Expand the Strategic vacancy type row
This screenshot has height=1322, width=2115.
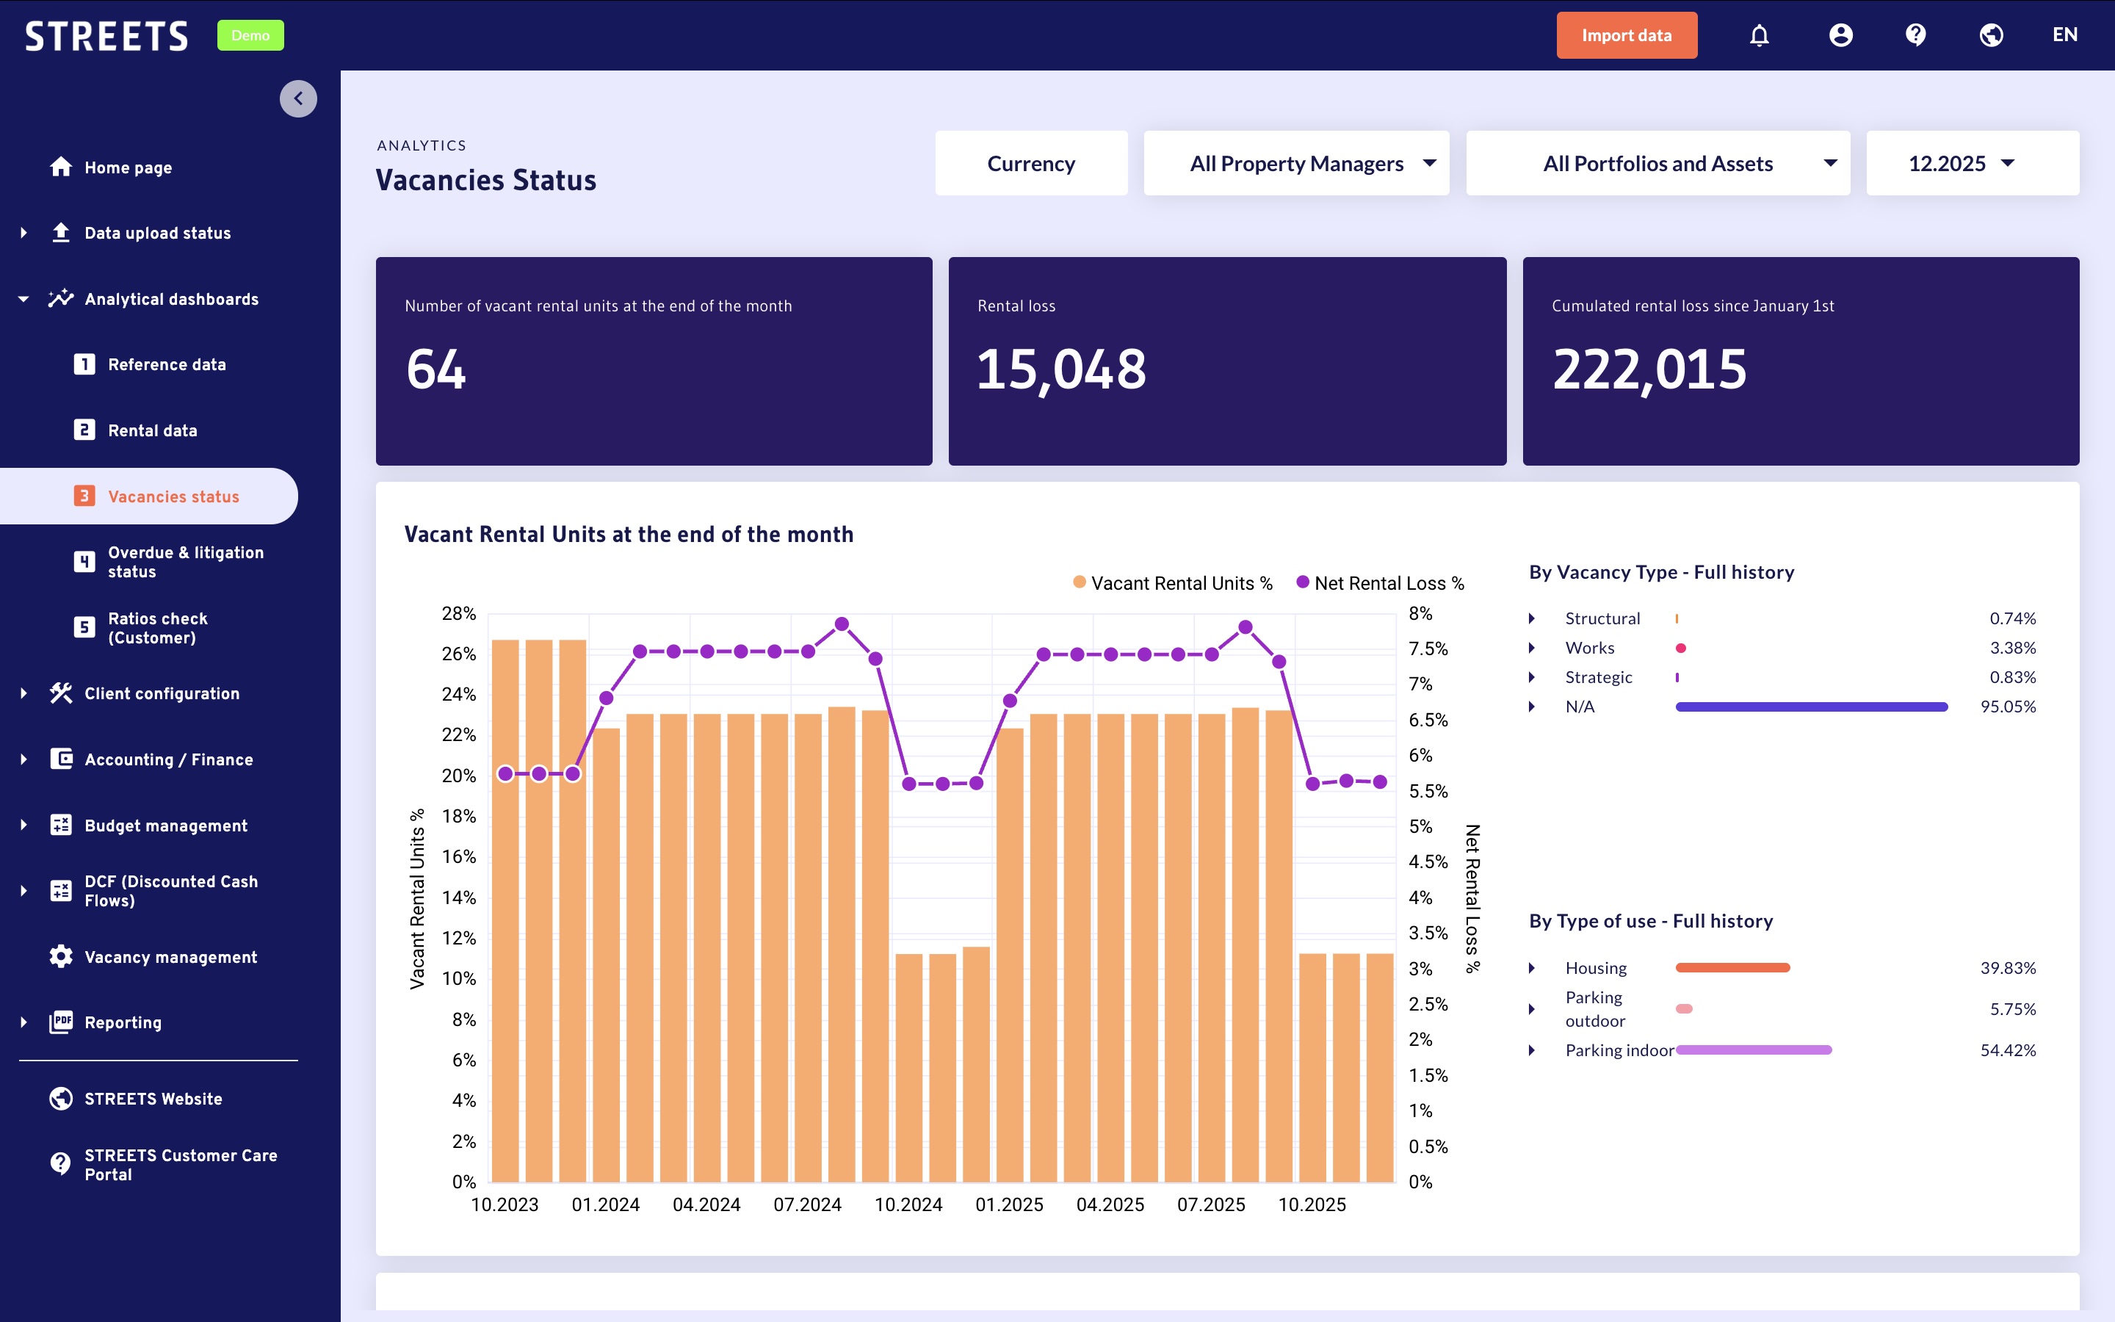click(x=1531, y=678)
